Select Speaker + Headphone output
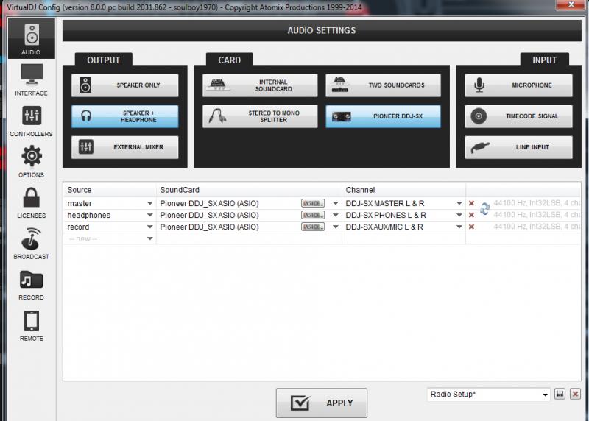This screenshot has width=589, height=421. (124, 116)
